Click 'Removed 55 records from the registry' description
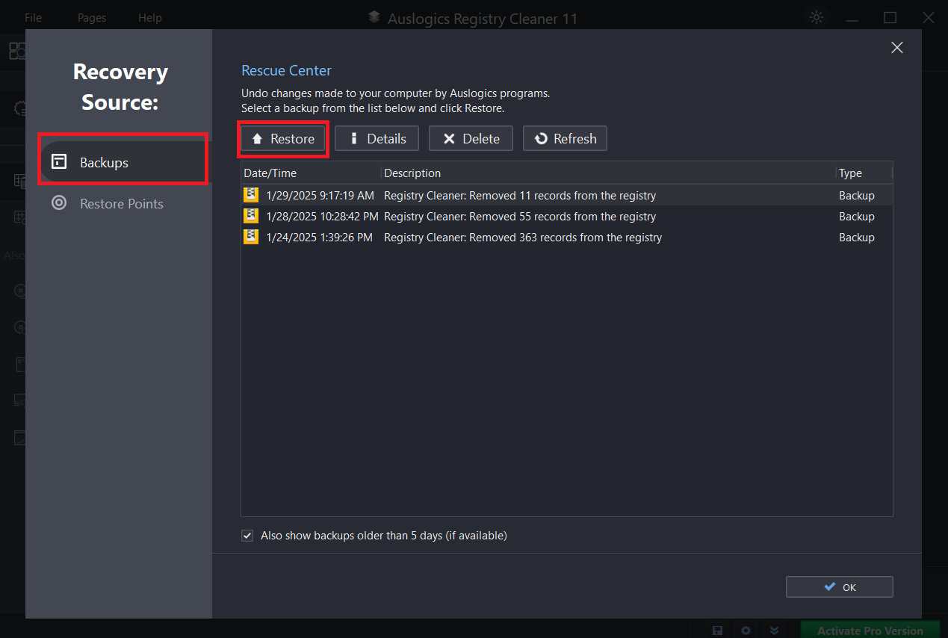 tap(520, 217)
